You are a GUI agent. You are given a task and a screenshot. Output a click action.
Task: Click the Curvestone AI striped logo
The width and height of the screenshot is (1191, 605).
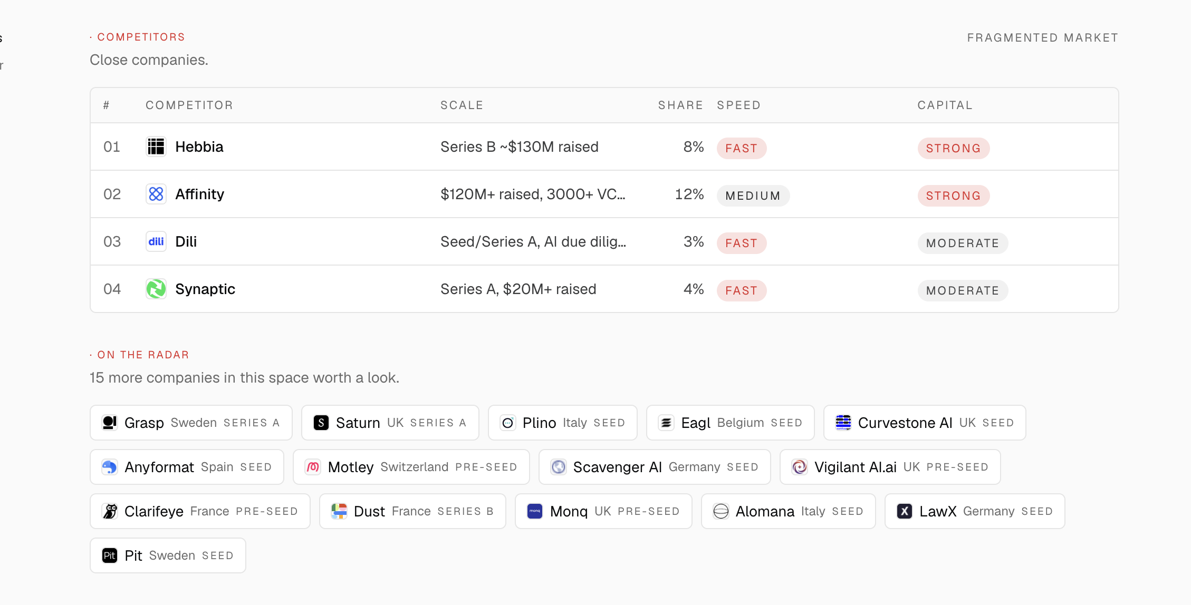[x=843, y=423]
